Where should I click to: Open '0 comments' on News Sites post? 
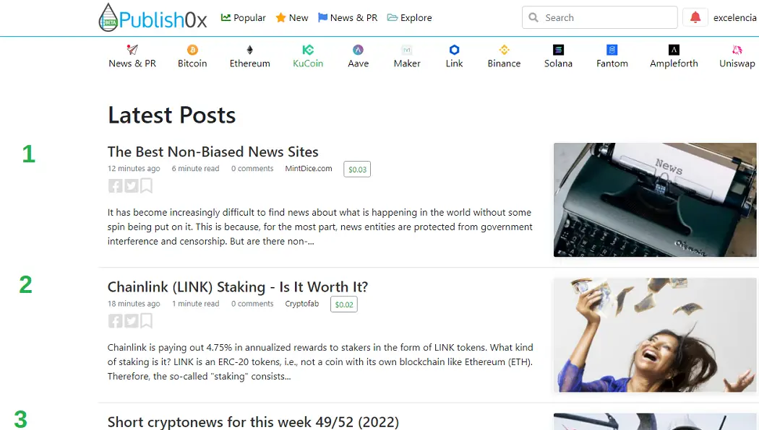pyautogui.click(x=252, y=169)
